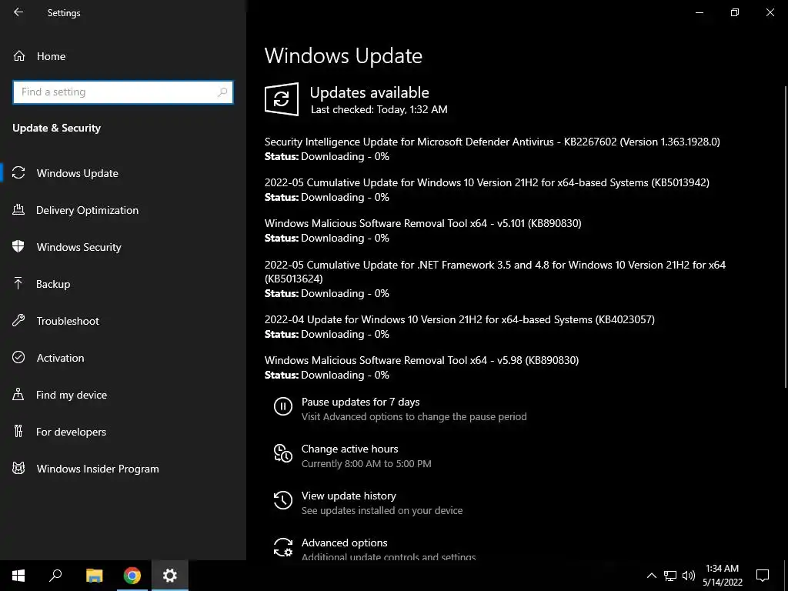Focus the Find a setting search box
Viewport: 788px width, 591px height.
123,92
